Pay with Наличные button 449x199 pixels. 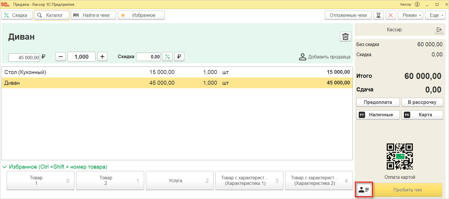coord(378,115)
